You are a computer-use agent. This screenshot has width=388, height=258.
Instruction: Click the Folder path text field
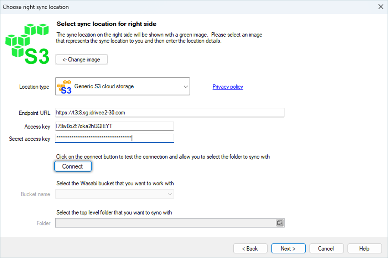[x=165, y=223]
